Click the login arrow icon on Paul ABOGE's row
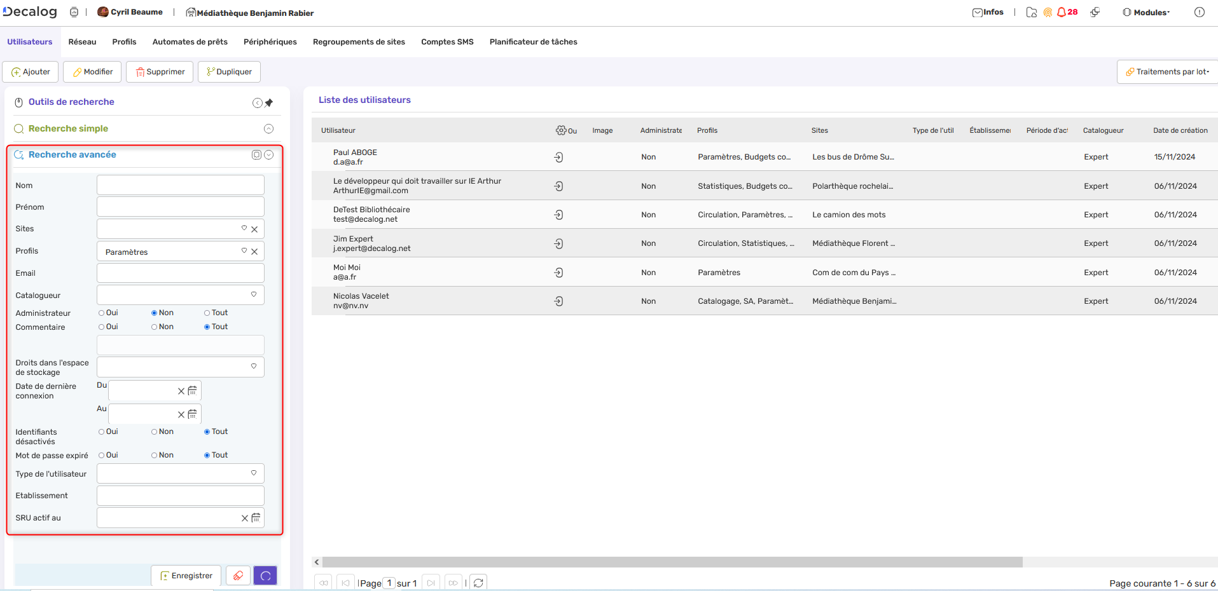Image resolution: width=1218 pixels, height=591 pixels. 558,156
